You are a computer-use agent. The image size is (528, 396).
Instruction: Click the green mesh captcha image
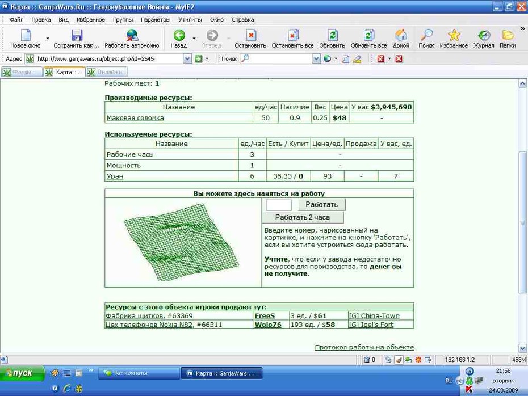[x=181, y=242]
